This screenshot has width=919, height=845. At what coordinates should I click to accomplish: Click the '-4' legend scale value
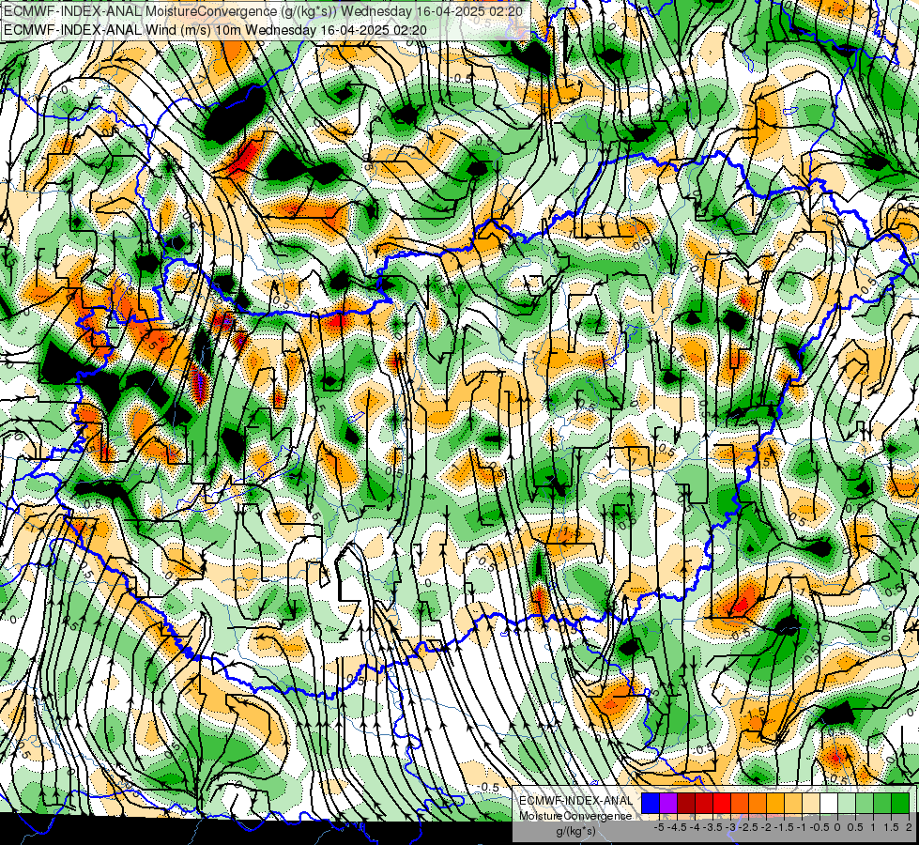click(x=695, y=827)
